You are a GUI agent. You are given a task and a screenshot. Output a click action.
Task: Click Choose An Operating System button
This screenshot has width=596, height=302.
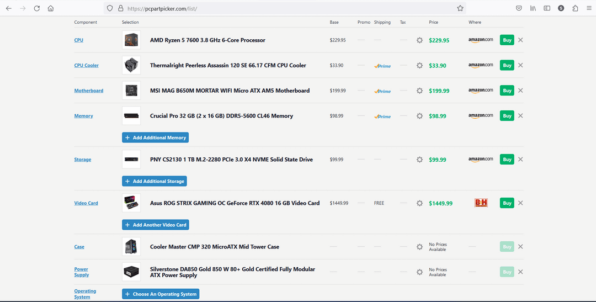click(161, 294)
